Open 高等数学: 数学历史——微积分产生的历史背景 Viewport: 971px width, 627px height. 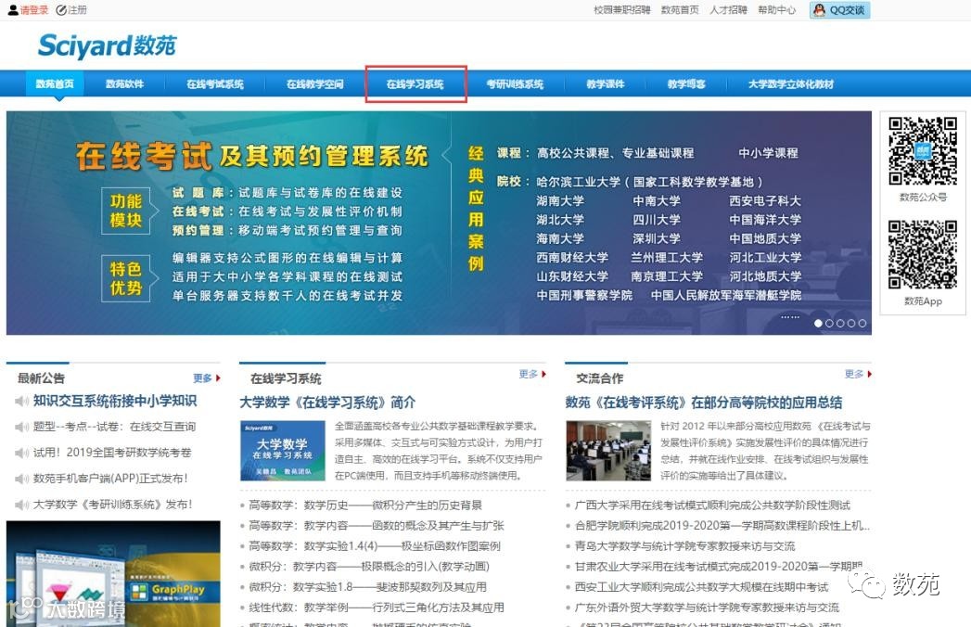365,505
